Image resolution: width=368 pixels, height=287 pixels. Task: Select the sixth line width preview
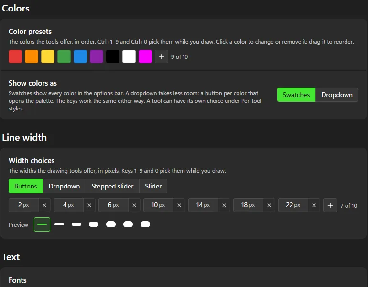click(x=128, y=224)
